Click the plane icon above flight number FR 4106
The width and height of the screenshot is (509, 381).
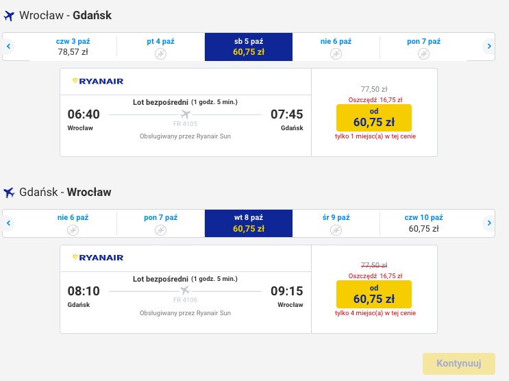tap(185, 291)
